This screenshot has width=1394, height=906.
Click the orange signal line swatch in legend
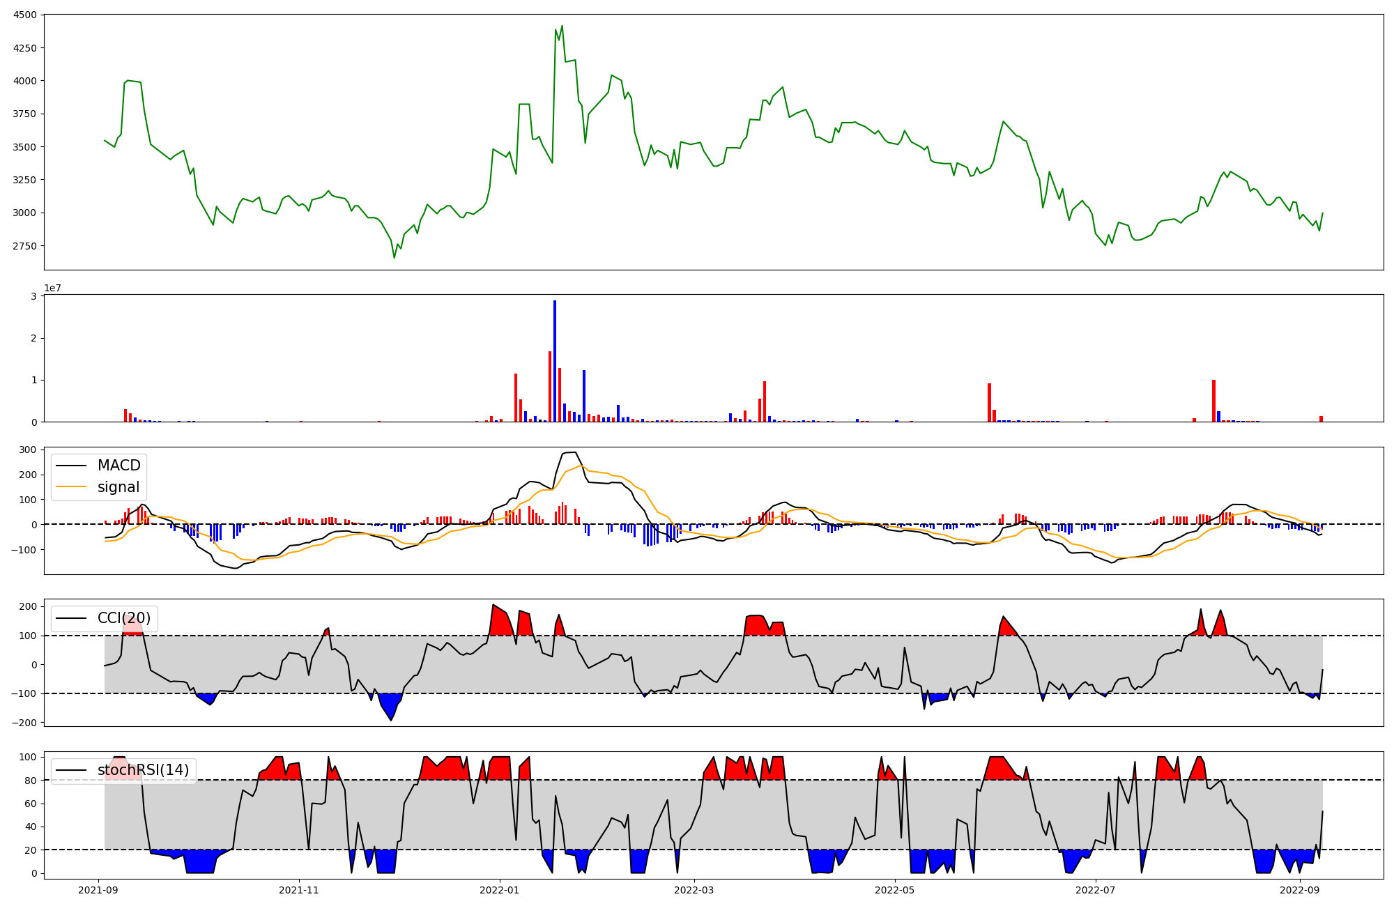pyautogui.click(x=71, y=487)
